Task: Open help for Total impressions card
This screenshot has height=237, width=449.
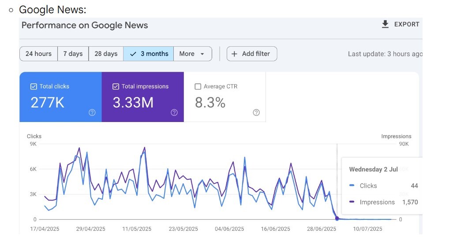Action: point(174,112)
